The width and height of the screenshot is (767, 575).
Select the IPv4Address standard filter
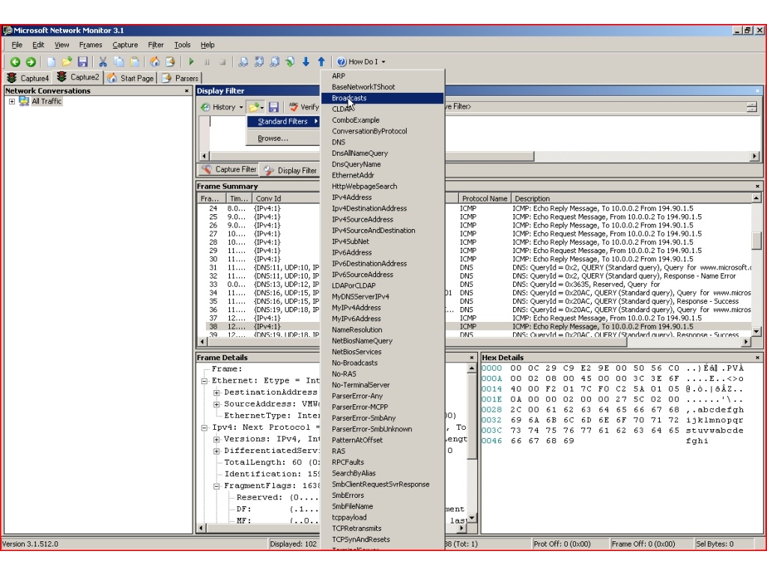383,197
